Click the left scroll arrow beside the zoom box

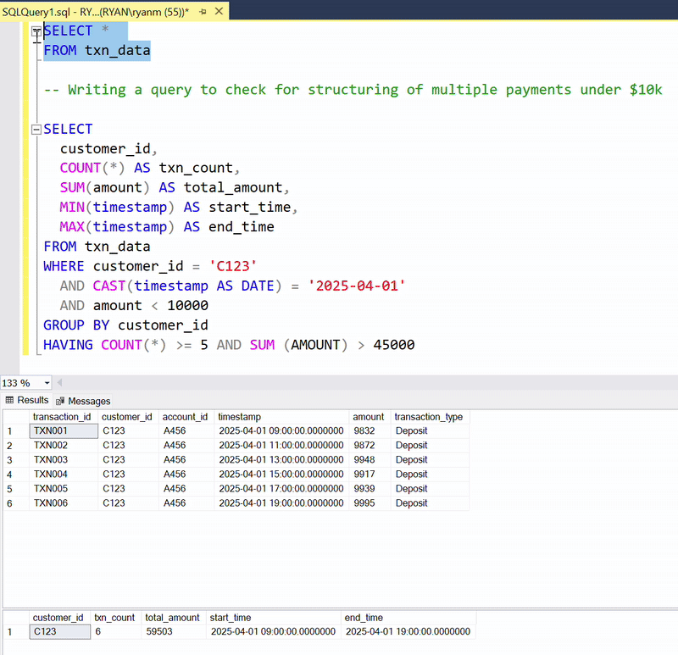[59, 383]
